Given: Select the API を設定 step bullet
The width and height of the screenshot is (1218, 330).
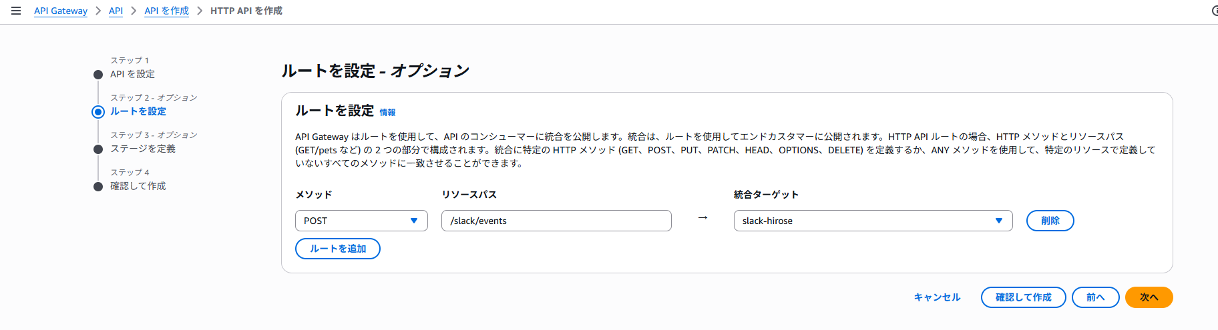Looking at the screenshot, I should click(x=98, y=75).
